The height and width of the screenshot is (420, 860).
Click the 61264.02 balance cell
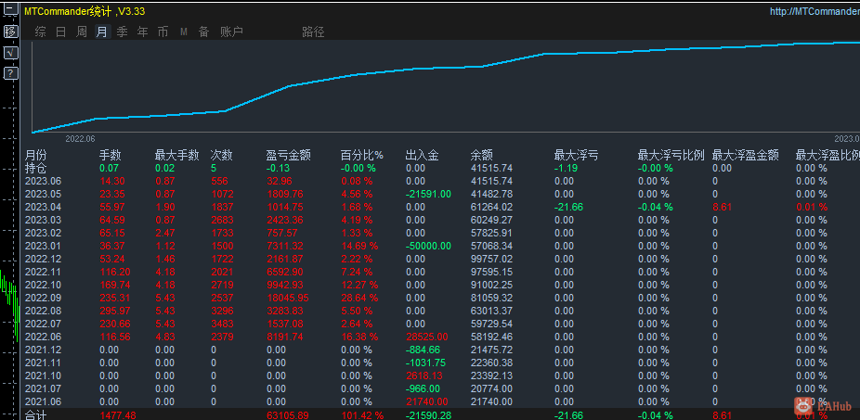coord(491,207)
